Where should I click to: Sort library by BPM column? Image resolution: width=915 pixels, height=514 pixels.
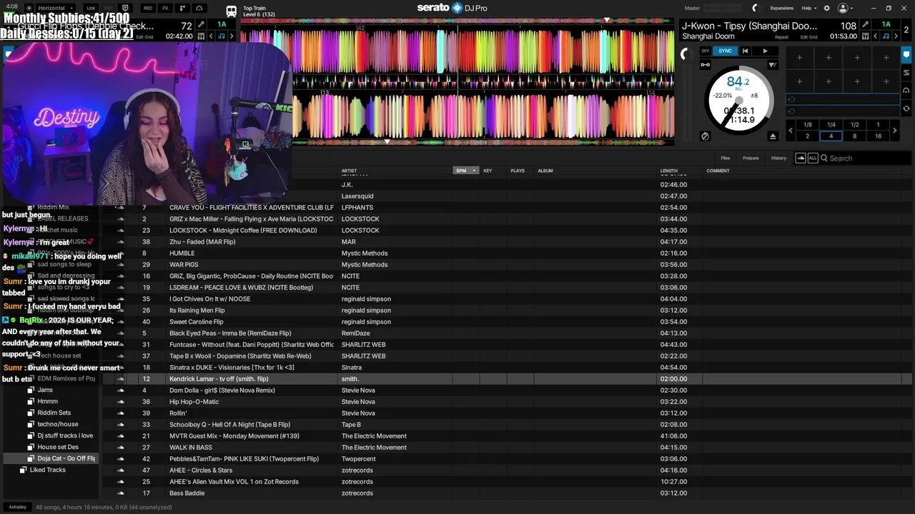click(465, 171)
